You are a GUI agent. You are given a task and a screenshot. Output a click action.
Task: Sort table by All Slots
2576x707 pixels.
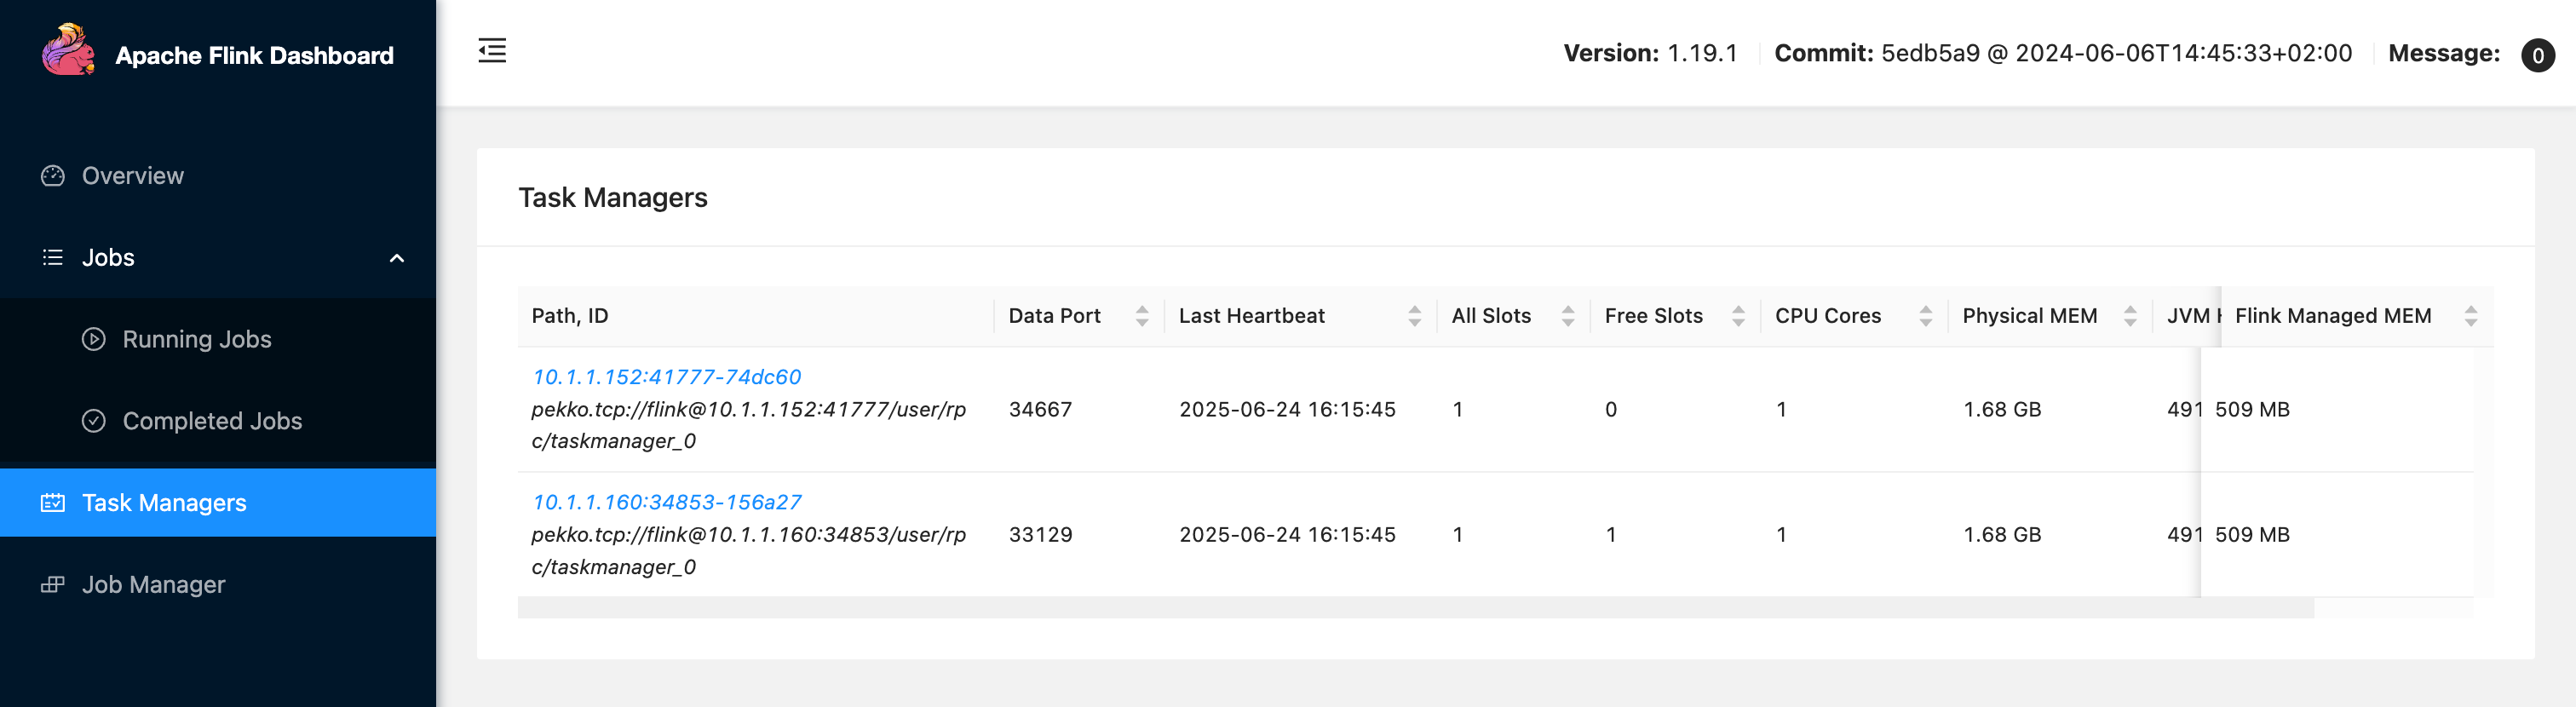tap(1567, 316)
